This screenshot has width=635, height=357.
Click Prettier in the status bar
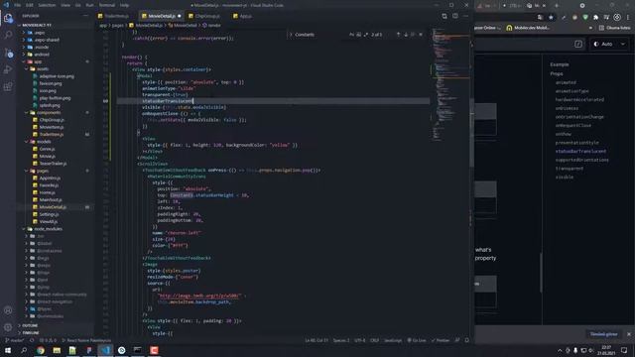pos(441,340)
